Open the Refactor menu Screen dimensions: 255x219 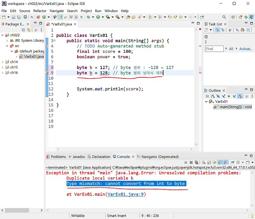pos(40,11)
